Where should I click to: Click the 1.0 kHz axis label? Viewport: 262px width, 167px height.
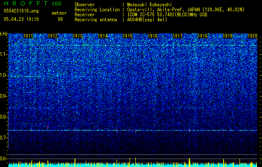click(4, 75)
